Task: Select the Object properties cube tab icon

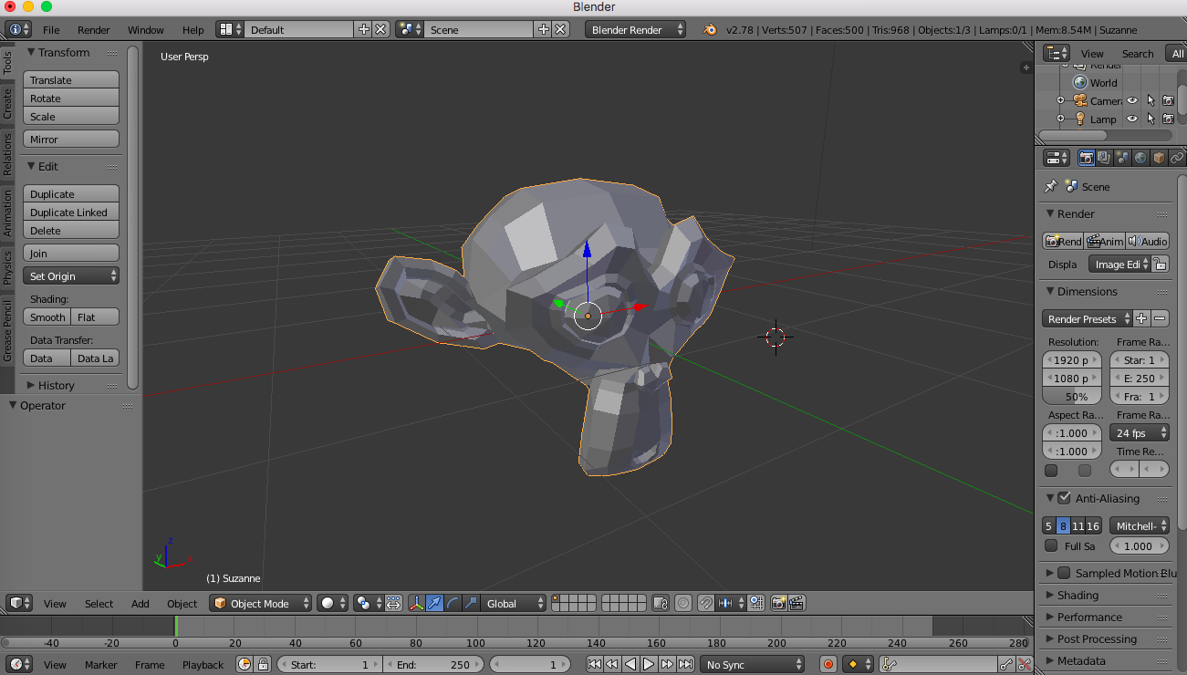Action: [1159, 158]
